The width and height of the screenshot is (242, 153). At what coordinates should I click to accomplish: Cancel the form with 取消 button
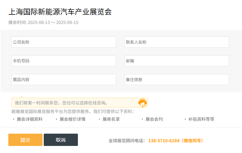[61, 140]
